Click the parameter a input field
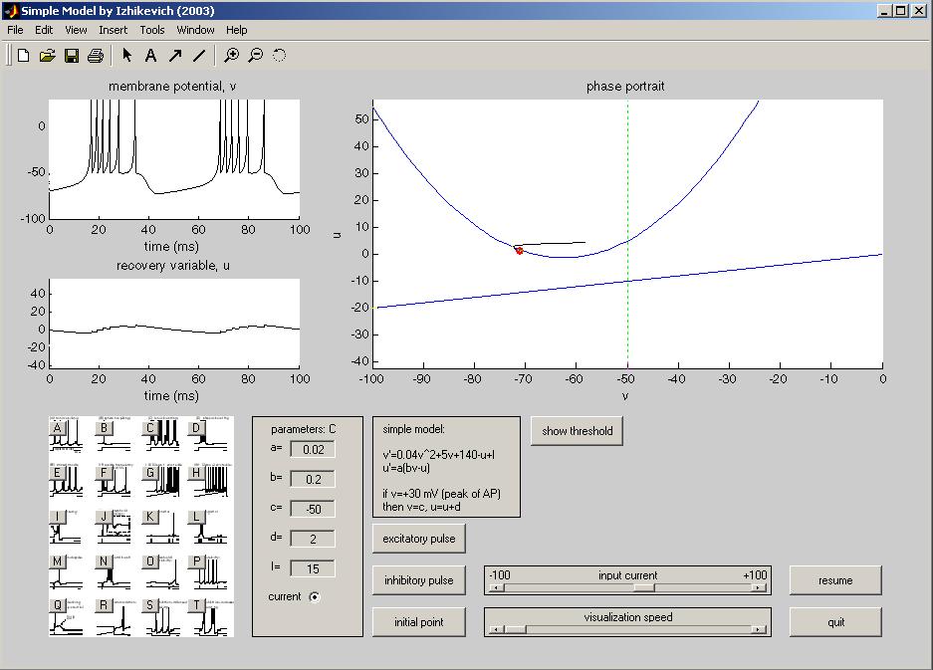 (313, 450)
